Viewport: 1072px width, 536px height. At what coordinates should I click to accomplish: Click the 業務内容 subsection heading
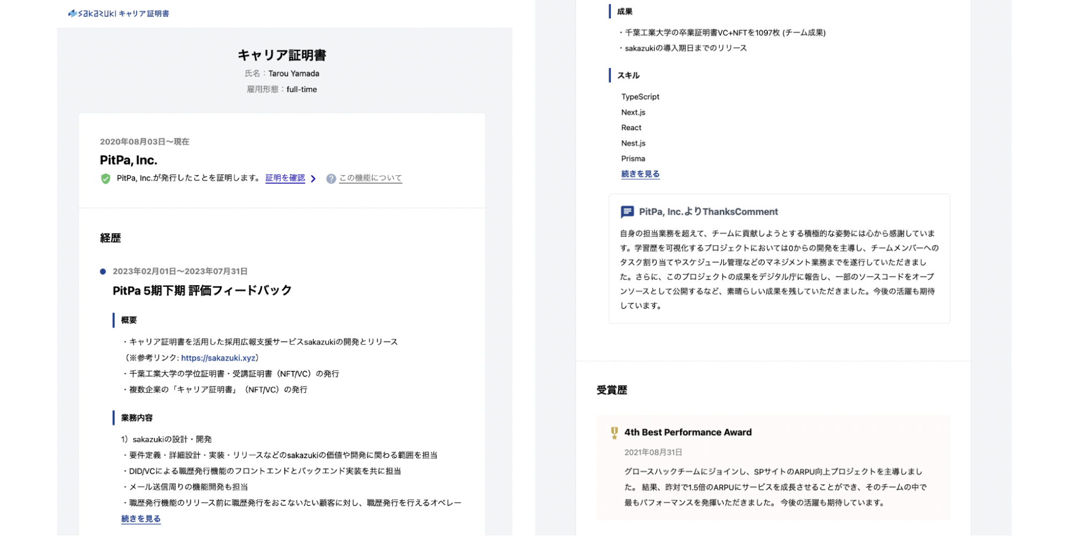137,418
